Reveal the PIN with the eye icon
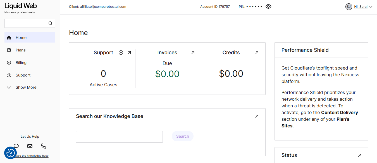The width and height of the screenshot is (377, 163). 268,6
